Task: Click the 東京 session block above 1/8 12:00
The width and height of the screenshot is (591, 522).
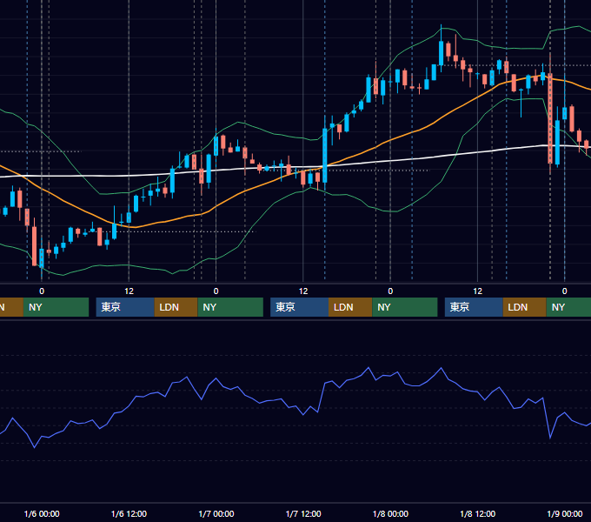Action: (474, 307)
